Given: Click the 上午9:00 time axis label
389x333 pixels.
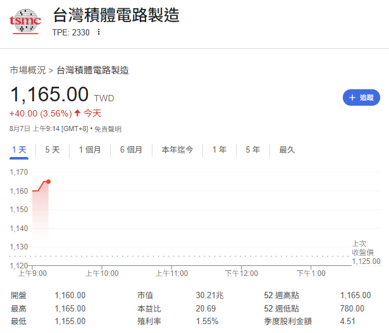Looking at the screenshot, I should tap(32, 273).
